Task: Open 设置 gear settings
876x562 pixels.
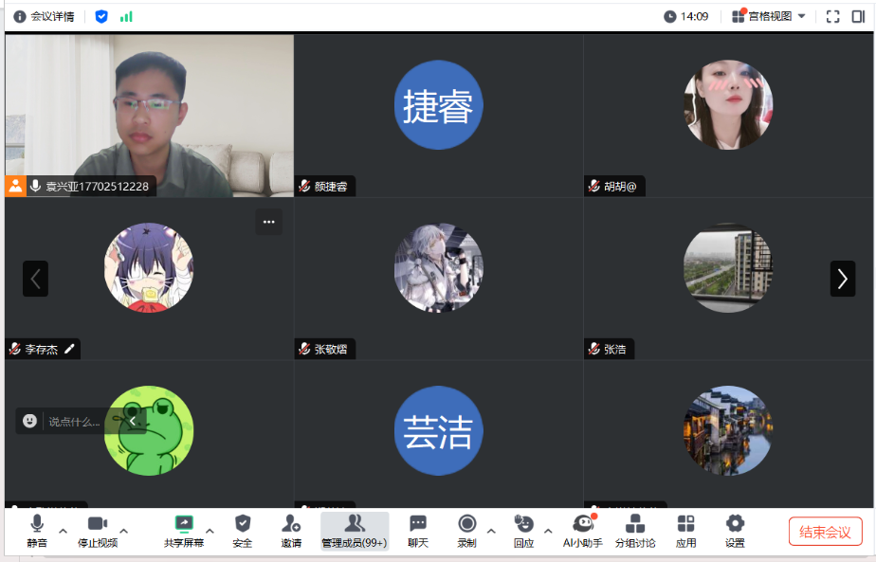Action: (735, 524)
